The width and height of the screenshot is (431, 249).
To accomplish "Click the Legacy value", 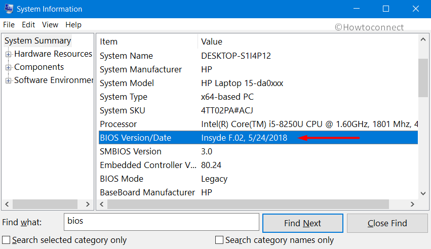I will pos(214,179).
